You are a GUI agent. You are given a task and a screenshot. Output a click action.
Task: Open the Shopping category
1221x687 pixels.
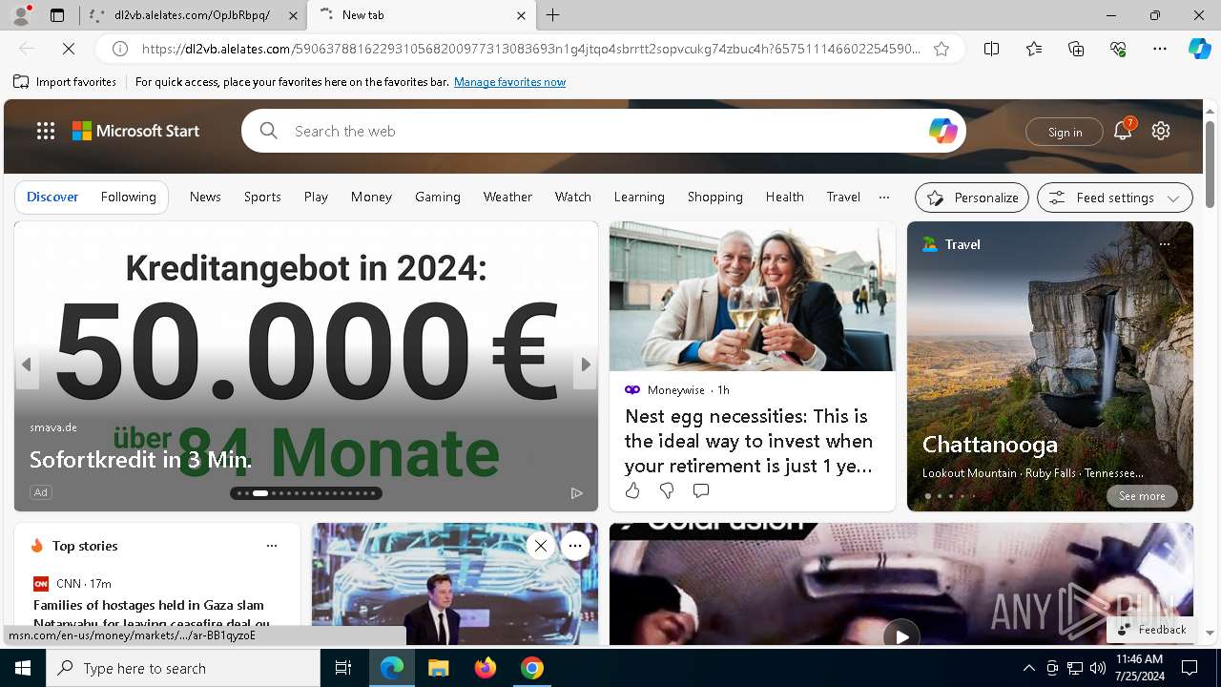715,197
